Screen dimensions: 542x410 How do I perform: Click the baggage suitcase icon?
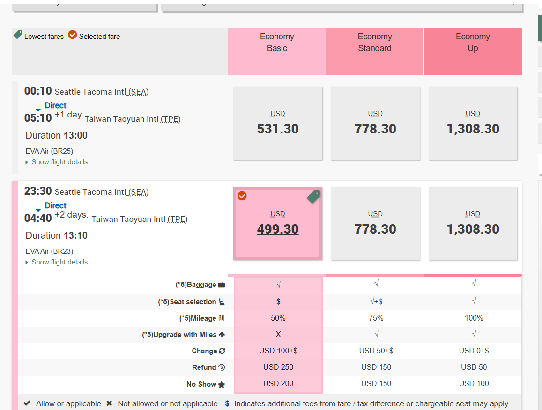click(x=222, y=285)
